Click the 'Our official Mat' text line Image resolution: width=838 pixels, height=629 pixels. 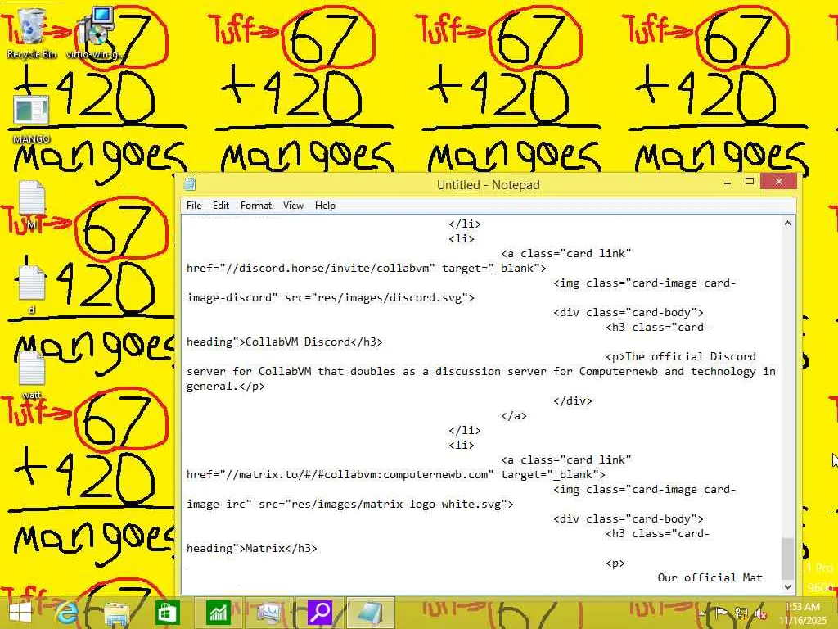(x=710, y=577)
